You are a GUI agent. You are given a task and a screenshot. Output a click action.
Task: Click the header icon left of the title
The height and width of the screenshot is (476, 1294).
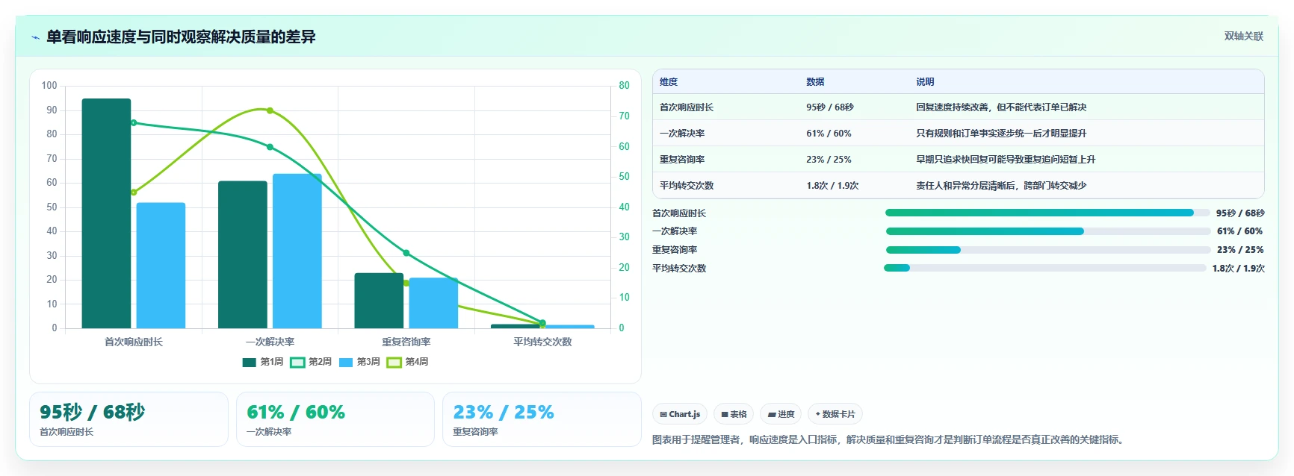[35, 37]
